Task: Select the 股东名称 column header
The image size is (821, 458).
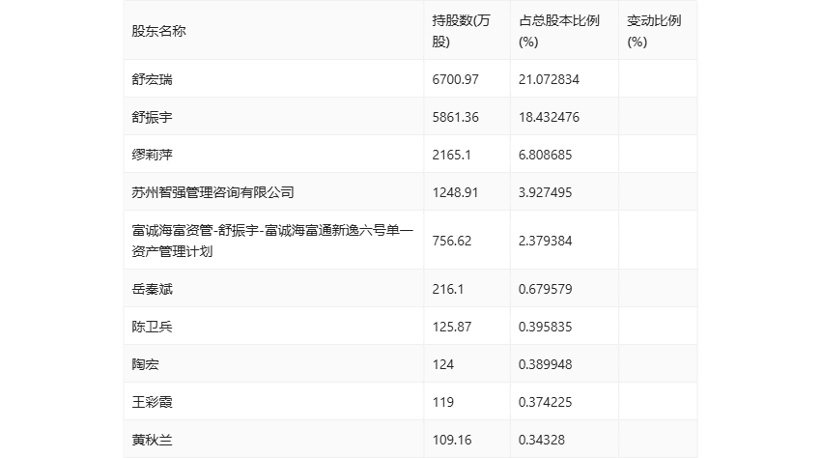Action: tap(158, 31)
